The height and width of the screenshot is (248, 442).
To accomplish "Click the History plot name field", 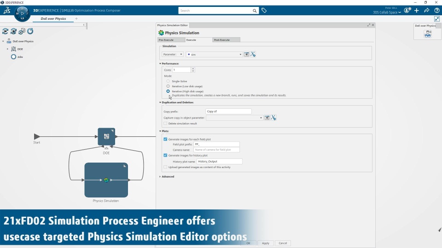I will (x=219, y=161).
